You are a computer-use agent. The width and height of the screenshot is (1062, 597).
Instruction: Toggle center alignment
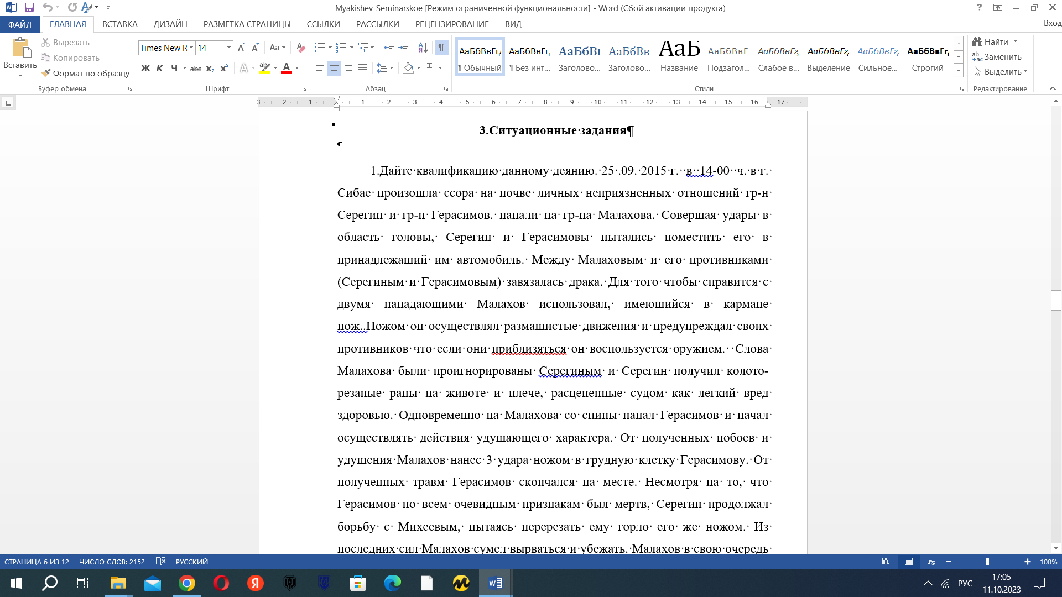tap(334, 68)
